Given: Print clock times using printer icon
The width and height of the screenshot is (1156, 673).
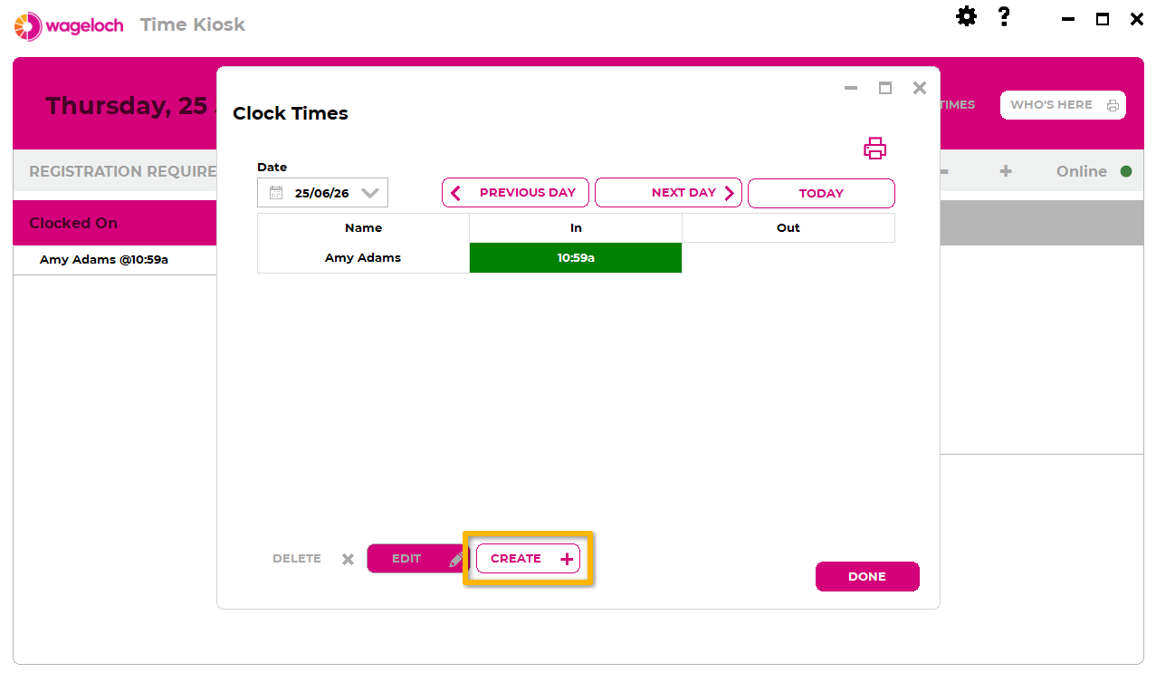Looking at the screenshot, I should [874, 149].
